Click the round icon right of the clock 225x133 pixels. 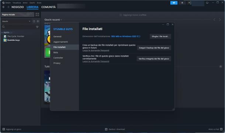(x=38, y=21)
